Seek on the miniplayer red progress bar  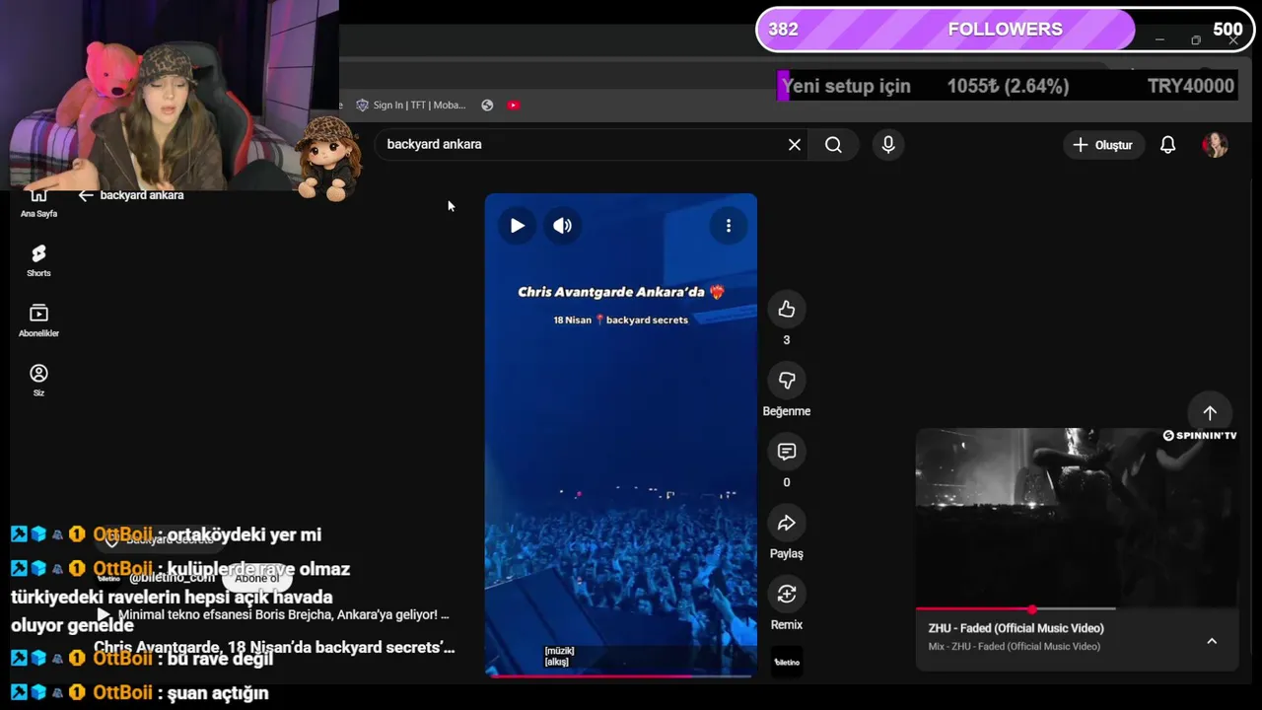click(1016, 609)
